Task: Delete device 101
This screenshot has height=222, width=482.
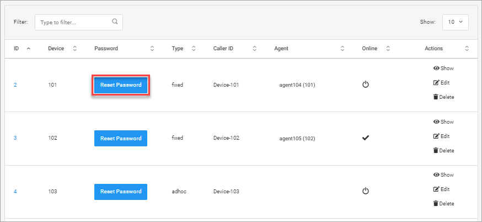Action: click(443, 97)
